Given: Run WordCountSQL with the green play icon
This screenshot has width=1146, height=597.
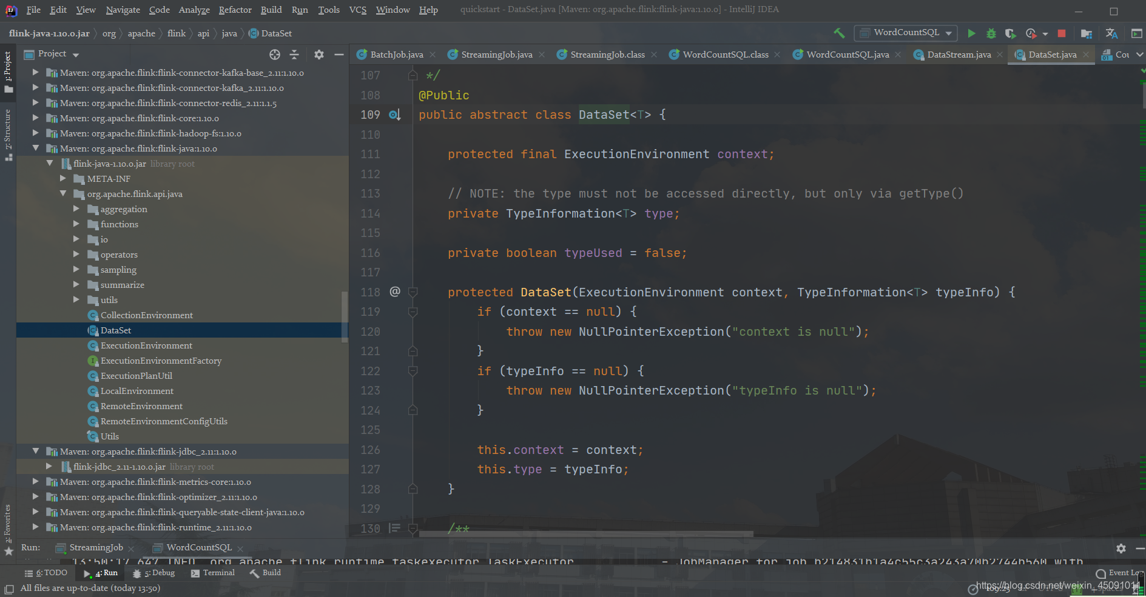Looking at the screenshot, I should pyautogui.click(x=971, y=33).
